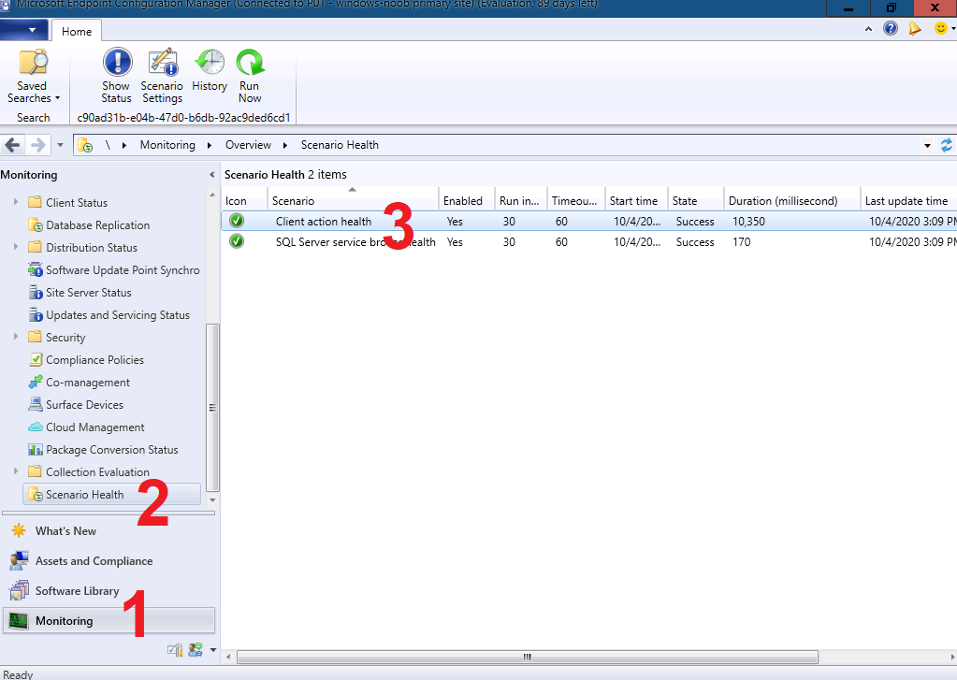Click green check icon for SQL Server row

pyautogui.click(x=236, y=241)
